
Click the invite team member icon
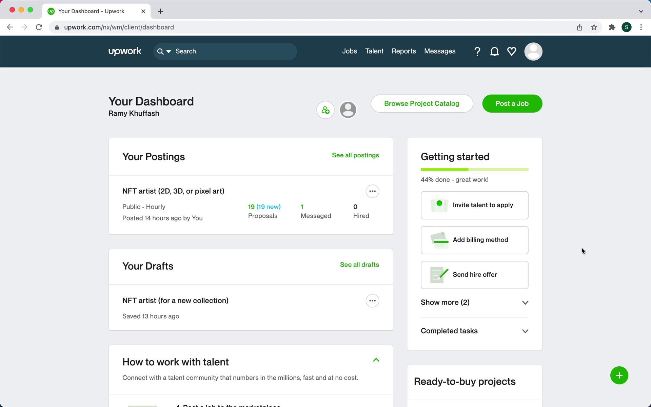pos(325,110)
